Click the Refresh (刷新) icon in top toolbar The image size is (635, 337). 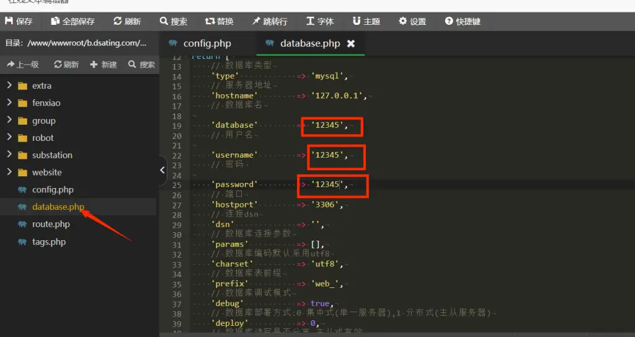118,21
